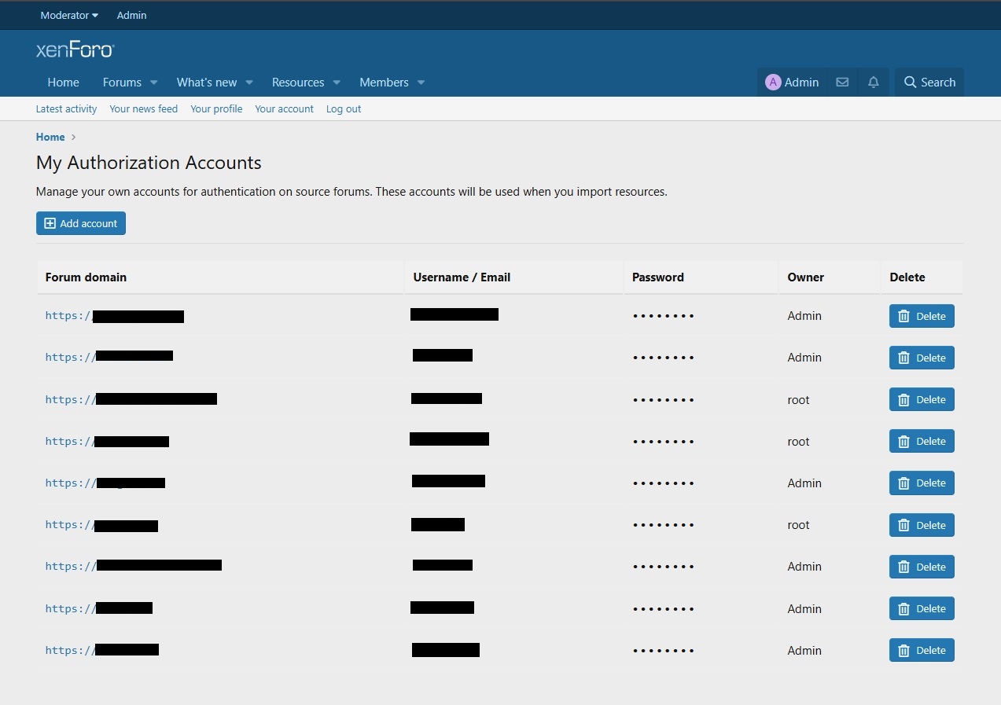Expand the Forums submenu arrow
Viewport: 1001px width, 705px height.
tap(154, 83)
